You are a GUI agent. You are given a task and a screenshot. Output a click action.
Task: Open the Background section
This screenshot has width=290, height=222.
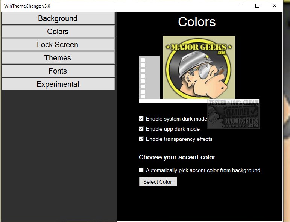(x=58, y=18)
